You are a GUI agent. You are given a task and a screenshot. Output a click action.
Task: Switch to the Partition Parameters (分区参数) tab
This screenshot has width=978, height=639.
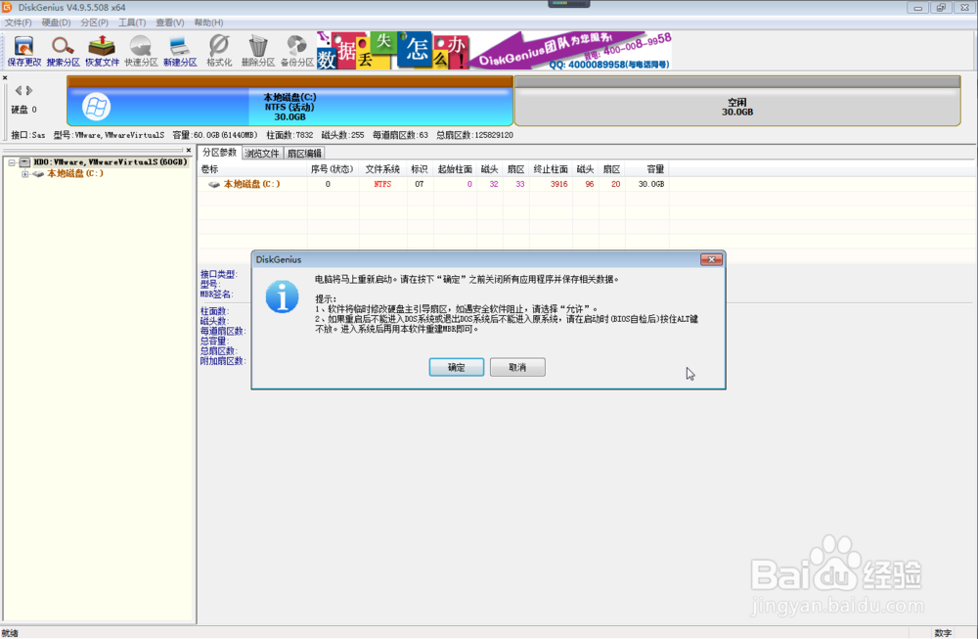coord(219,153)
